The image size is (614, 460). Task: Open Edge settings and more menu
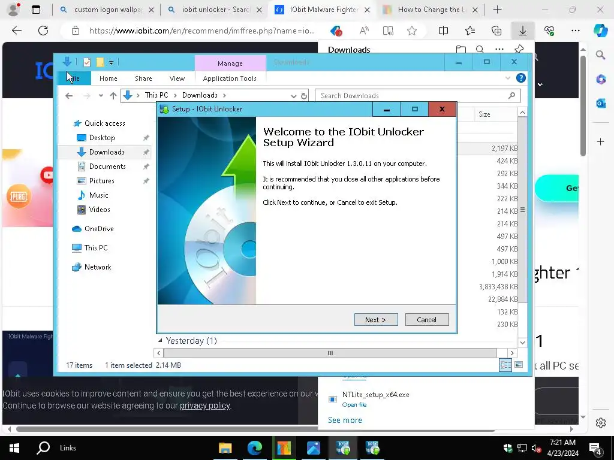coord(575,31)
